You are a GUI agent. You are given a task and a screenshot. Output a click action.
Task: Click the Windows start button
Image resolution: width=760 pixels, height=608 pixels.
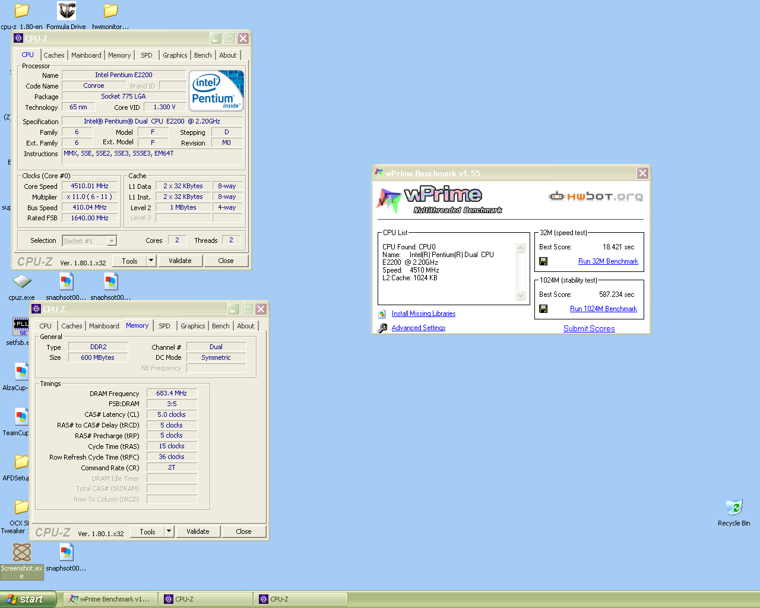[x=28, y=599]
